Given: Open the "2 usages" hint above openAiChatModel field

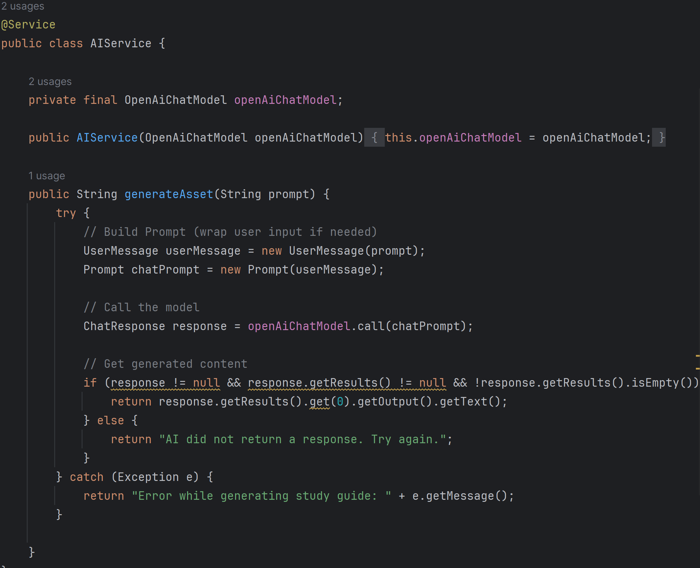Looking at the screenshot, I should click(x=50, y=82).
